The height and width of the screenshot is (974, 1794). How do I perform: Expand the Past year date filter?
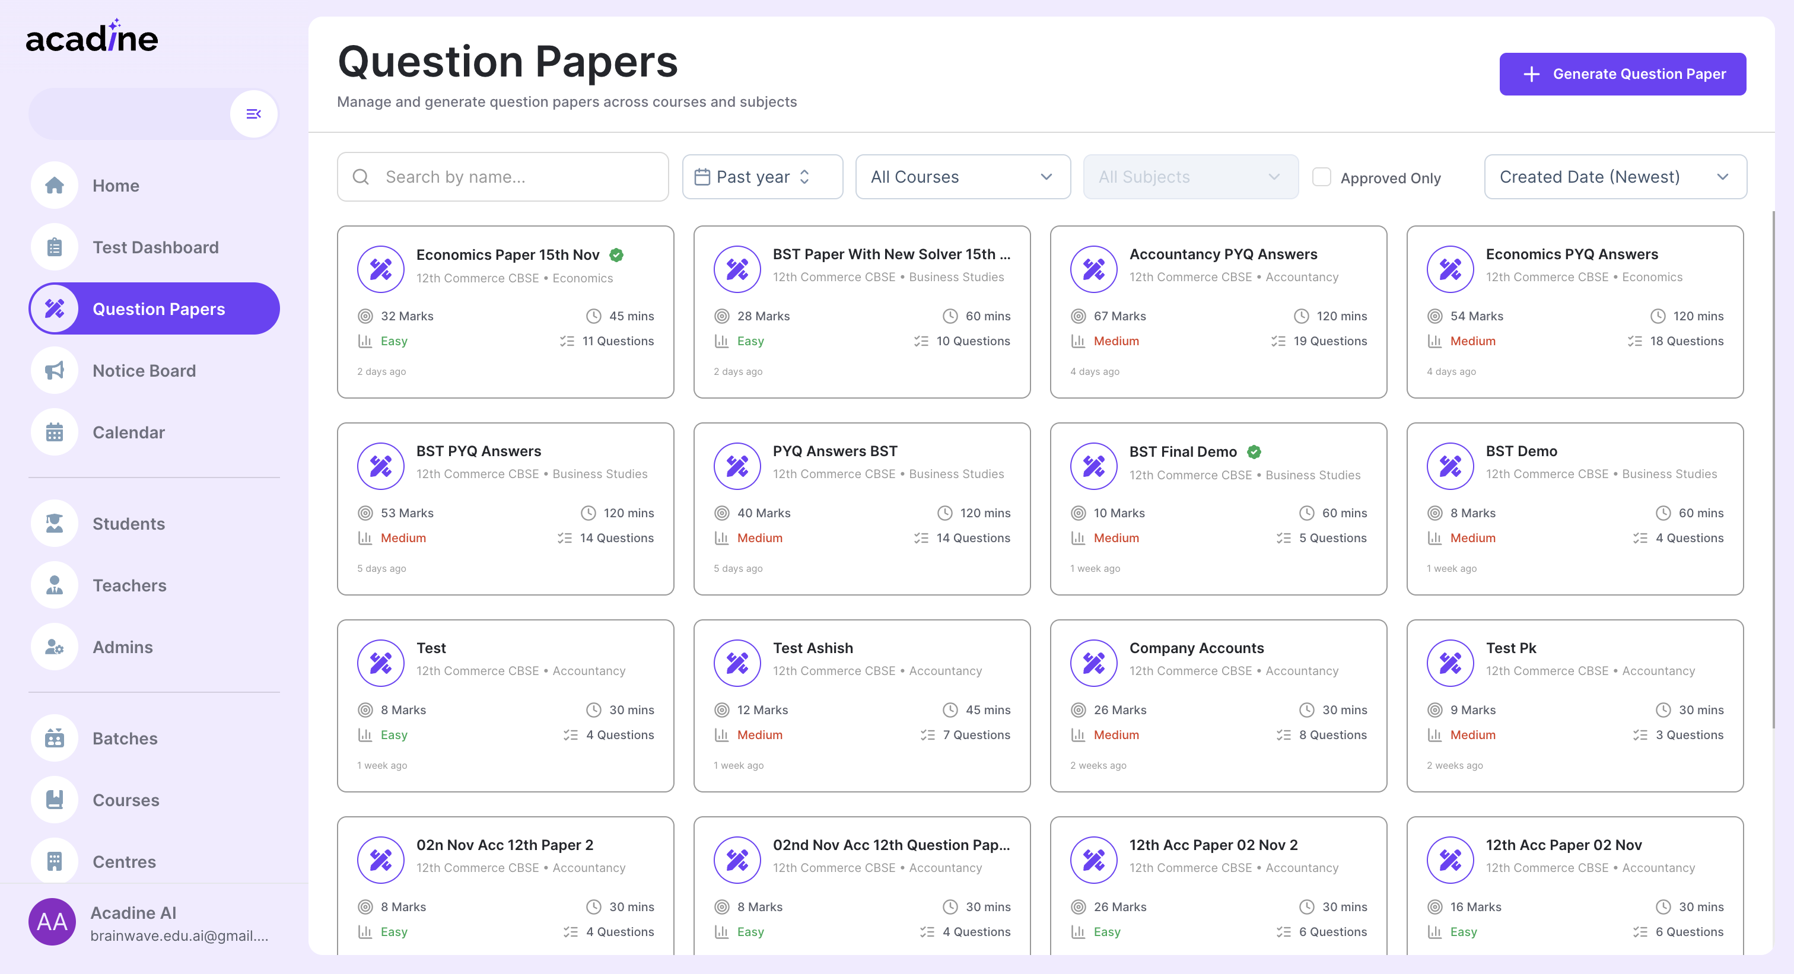(x=762, y=176)
